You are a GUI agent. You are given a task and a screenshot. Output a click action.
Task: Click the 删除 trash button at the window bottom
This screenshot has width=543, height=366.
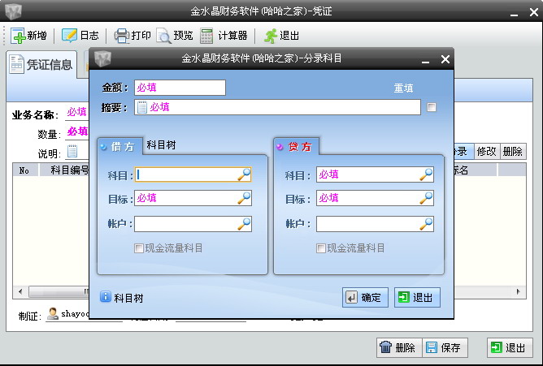(399, 347)
